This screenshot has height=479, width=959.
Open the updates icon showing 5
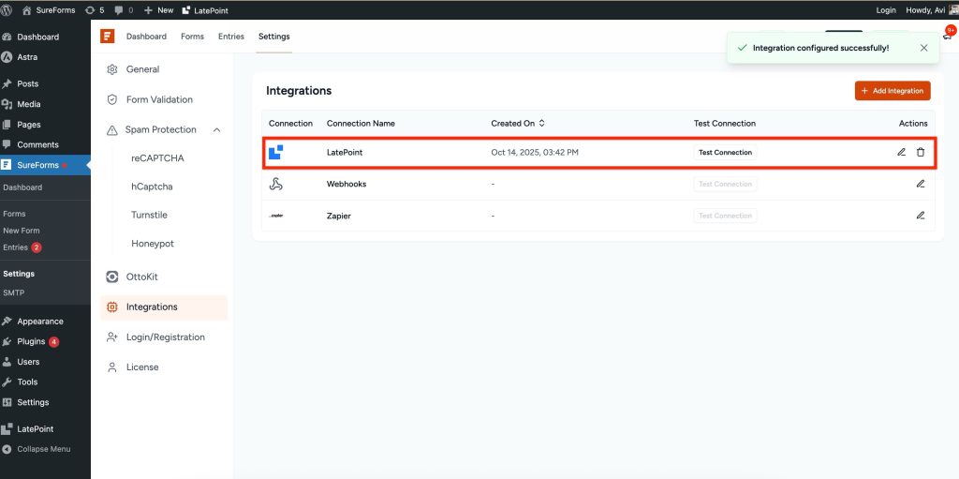pyautogui.click(x=95, y=9)
